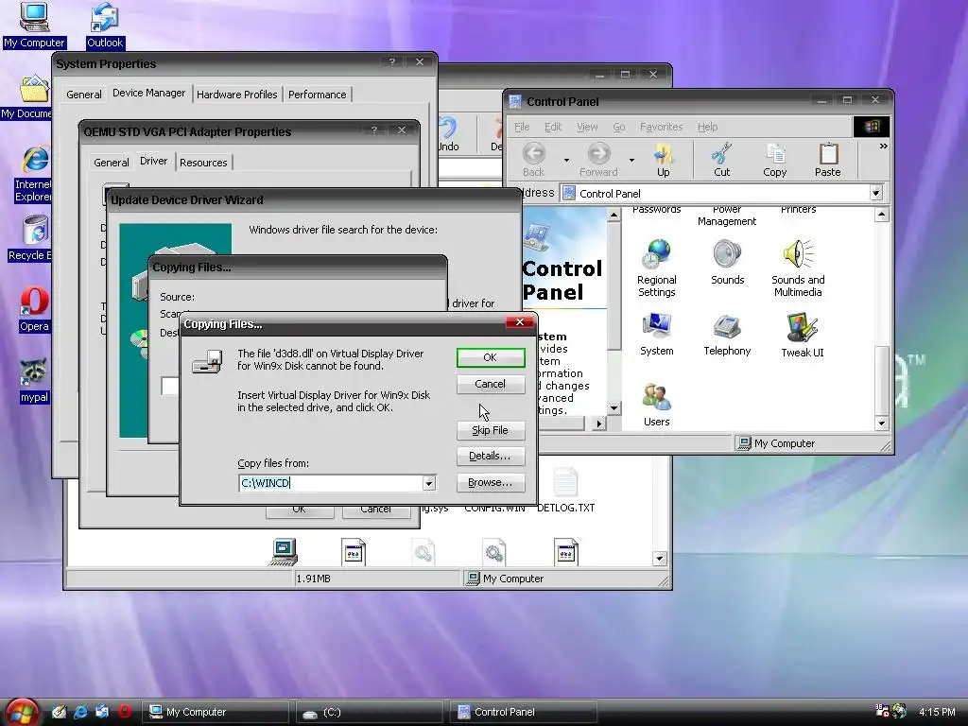Click scroll right arrow under Control Panel info pane
The image size is (968, 726).
[598, 423]
